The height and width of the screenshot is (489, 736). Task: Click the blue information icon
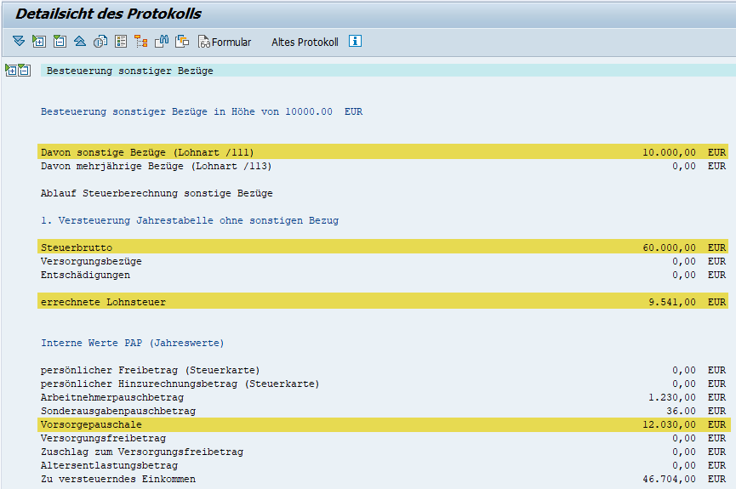[355, 41]
